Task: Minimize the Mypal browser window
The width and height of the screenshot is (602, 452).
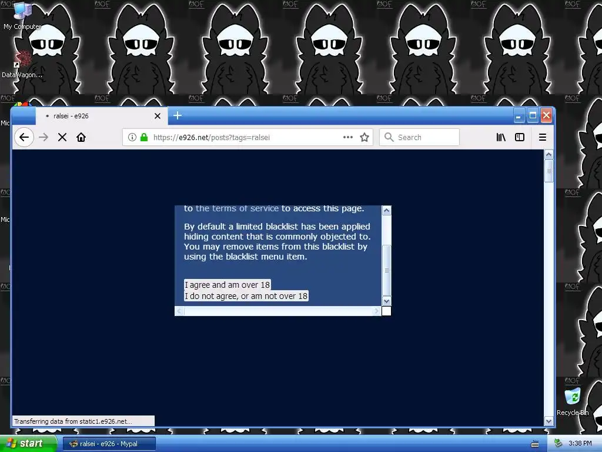Action: [x=519, y=115]
